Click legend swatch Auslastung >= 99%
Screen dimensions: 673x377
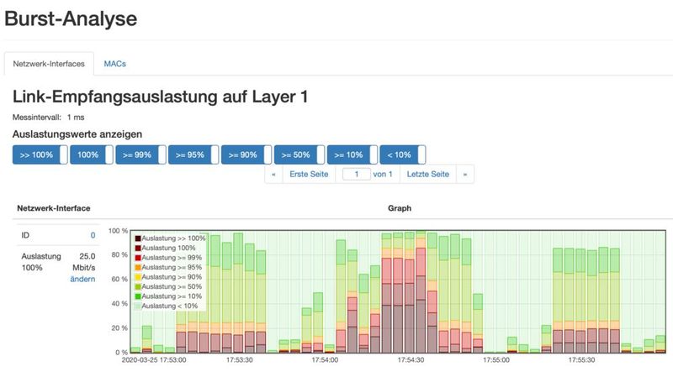point(138,258)
